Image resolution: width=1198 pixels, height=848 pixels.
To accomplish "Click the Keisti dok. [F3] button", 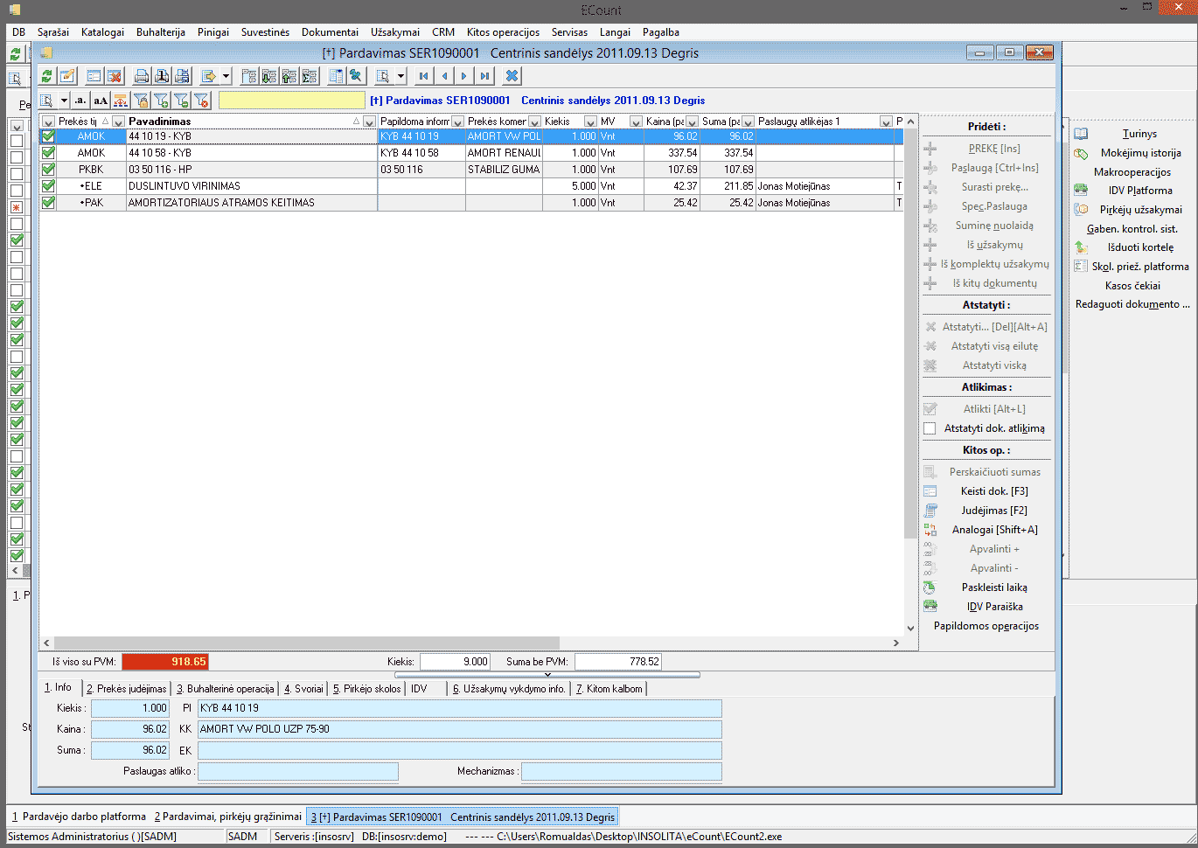I will pyautogui.click(x=993, y=491).
